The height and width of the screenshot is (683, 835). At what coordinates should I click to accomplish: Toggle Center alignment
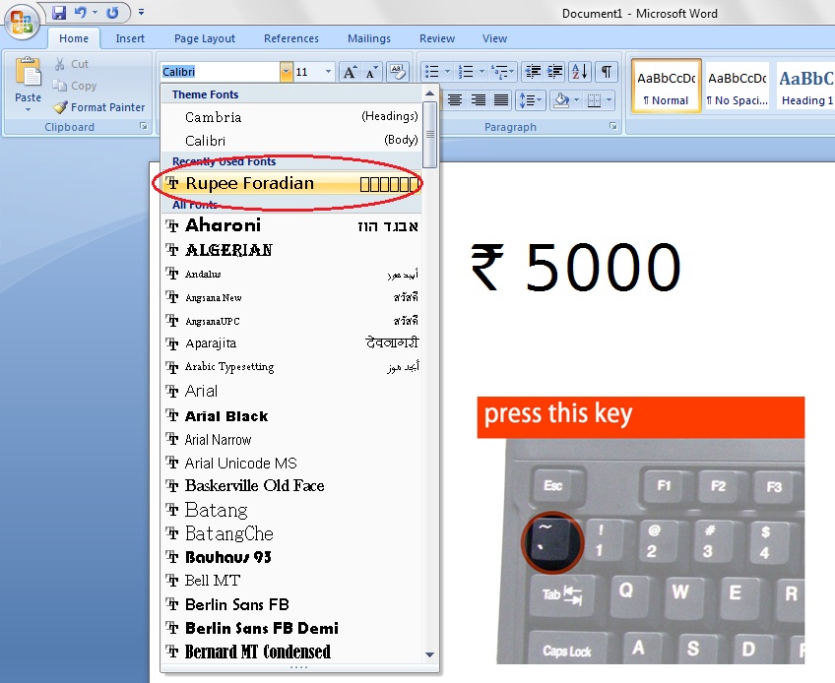tap(454, 100)
